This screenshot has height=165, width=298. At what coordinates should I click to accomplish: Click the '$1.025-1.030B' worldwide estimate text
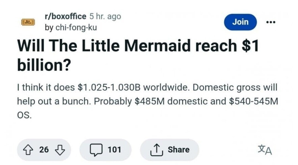(110, 88)
